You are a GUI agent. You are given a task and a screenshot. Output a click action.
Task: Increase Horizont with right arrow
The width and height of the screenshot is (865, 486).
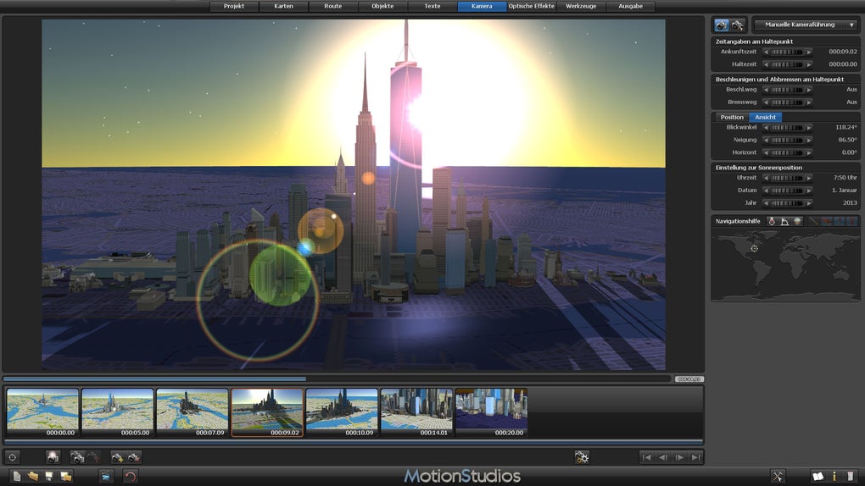click(809, 153)
